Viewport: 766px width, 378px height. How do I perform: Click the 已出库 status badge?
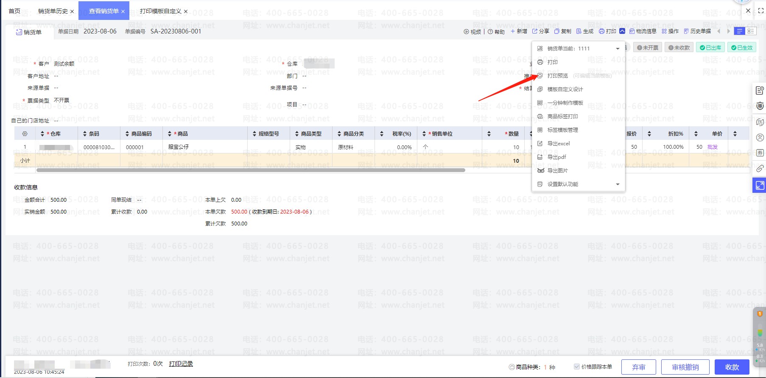tap(710, 47)
